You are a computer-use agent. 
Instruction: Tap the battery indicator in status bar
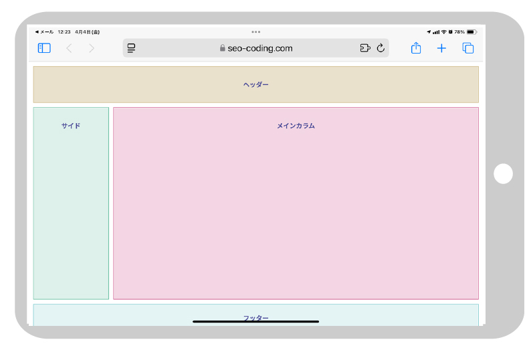(x=471, y=31)
